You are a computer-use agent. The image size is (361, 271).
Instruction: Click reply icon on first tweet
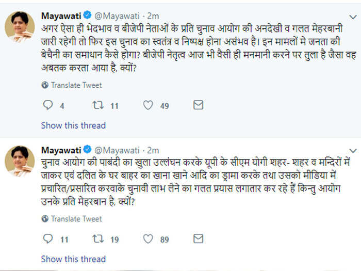pos(48,105)
